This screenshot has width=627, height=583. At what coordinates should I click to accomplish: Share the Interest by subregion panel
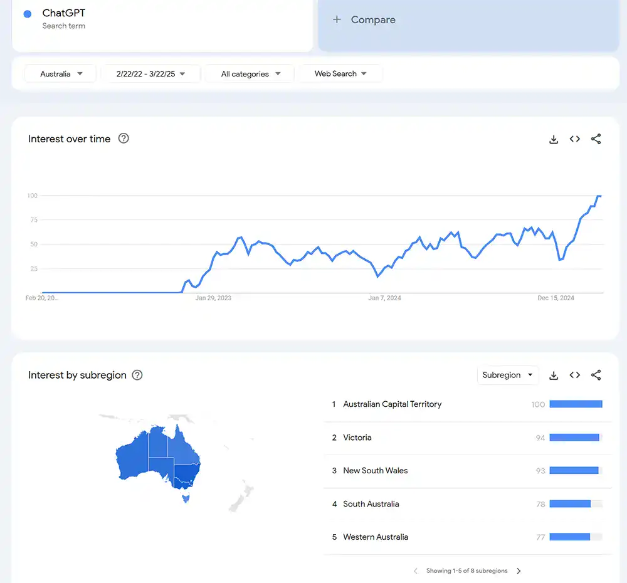(x=596, y=375)
